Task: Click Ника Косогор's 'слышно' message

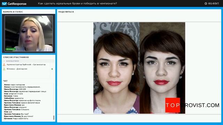Action: pos(15,107)
